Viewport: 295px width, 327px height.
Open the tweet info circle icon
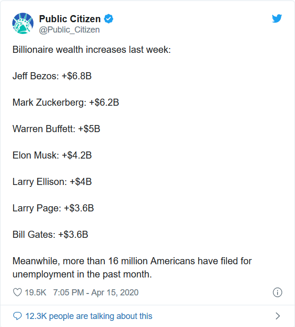[x=278, y=293]
